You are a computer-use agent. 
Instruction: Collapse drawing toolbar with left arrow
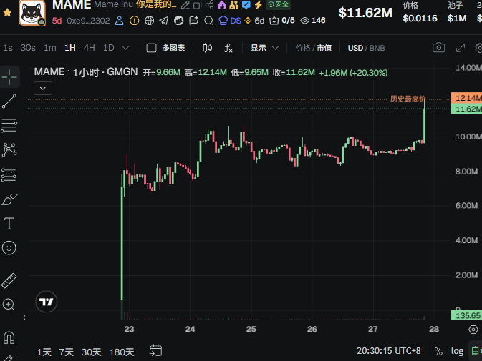24,317
